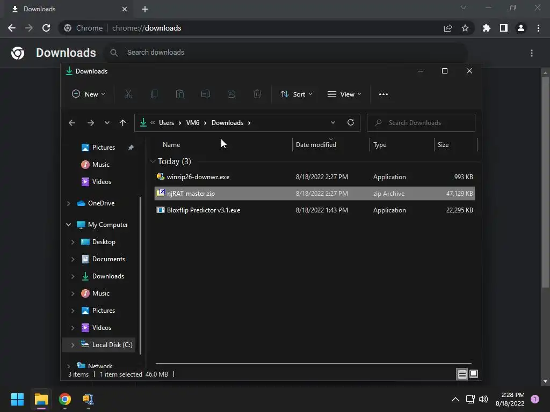550x412 pixels.
Task: Click Users in the breadcrumb path
Action: pos(167,123)
